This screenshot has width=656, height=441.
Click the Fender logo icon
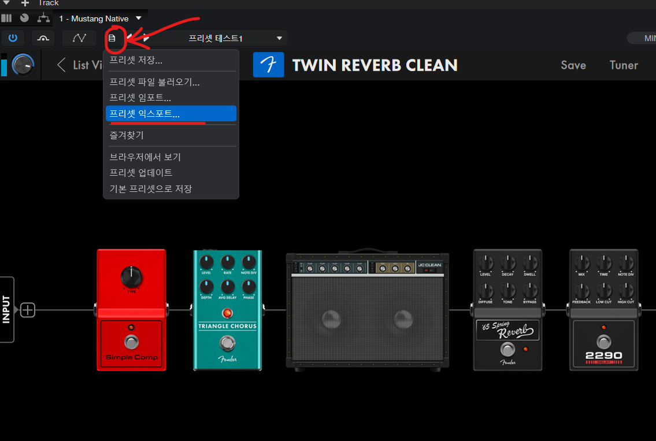click(268, 65)
